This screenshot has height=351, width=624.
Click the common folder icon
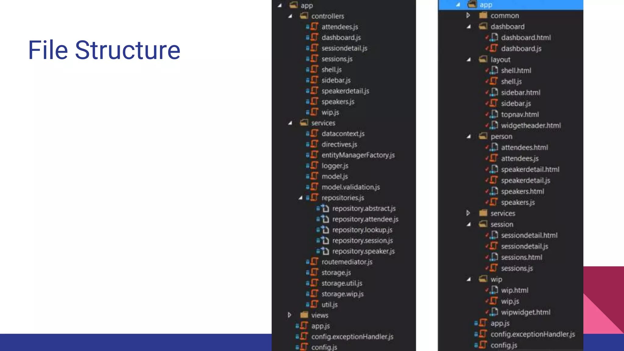pyautogui.click(x=483, y=15)
